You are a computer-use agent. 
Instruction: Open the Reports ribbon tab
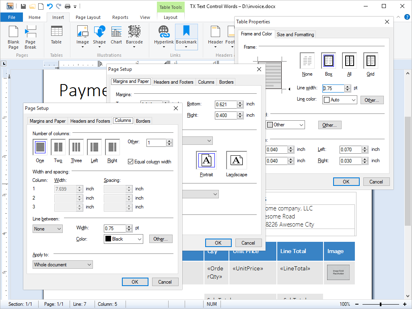[120, 17]
